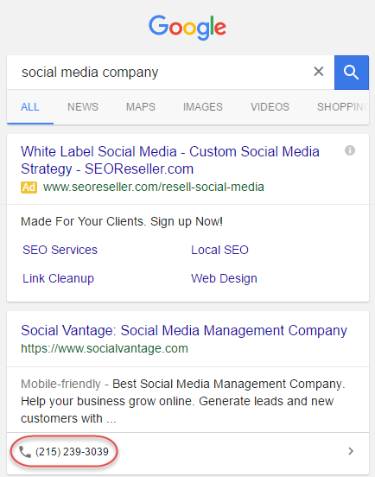Open the IMAGES tab

click(203, 107)
